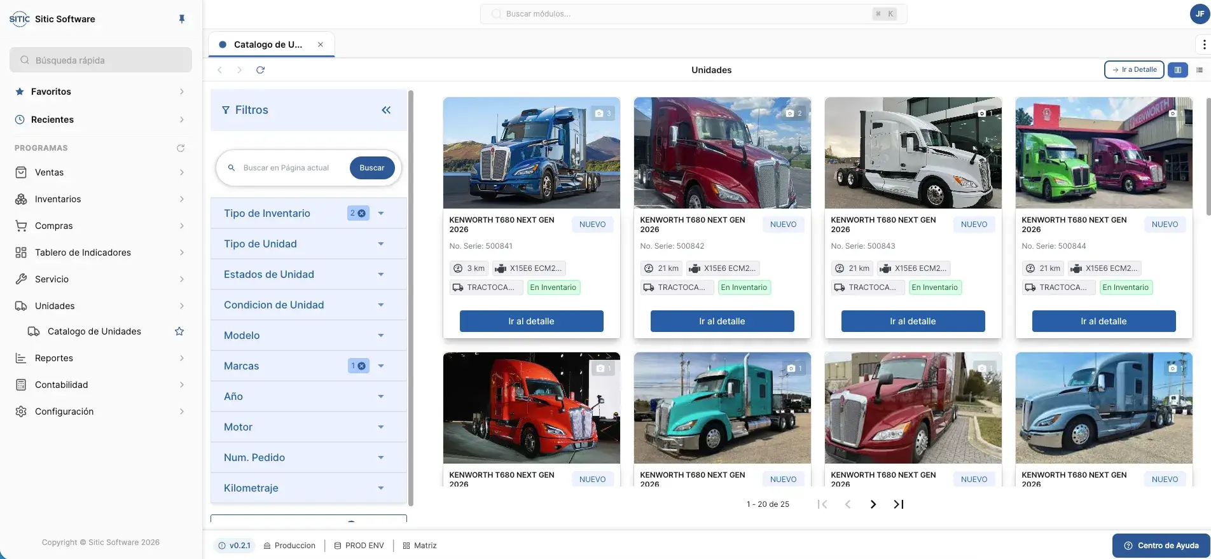
Task: Open Catalogo de Unidades in sidebar
Action: point(94,331)
